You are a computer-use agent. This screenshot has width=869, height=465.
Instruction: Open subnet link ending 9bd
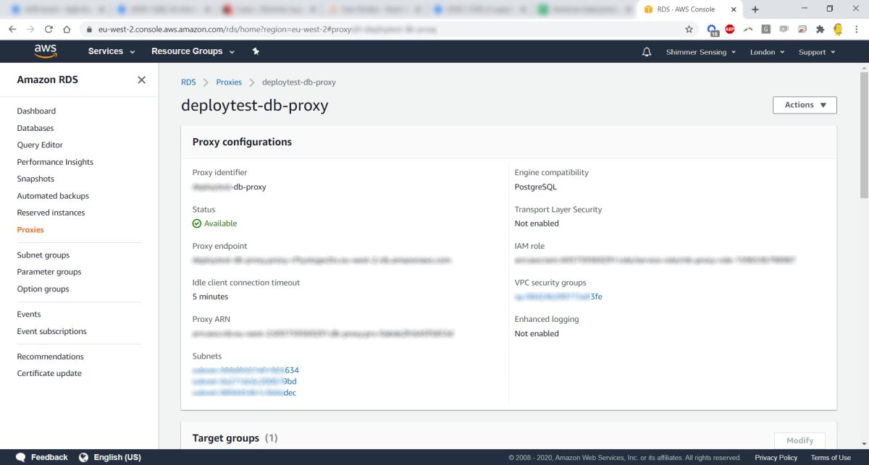245,381
